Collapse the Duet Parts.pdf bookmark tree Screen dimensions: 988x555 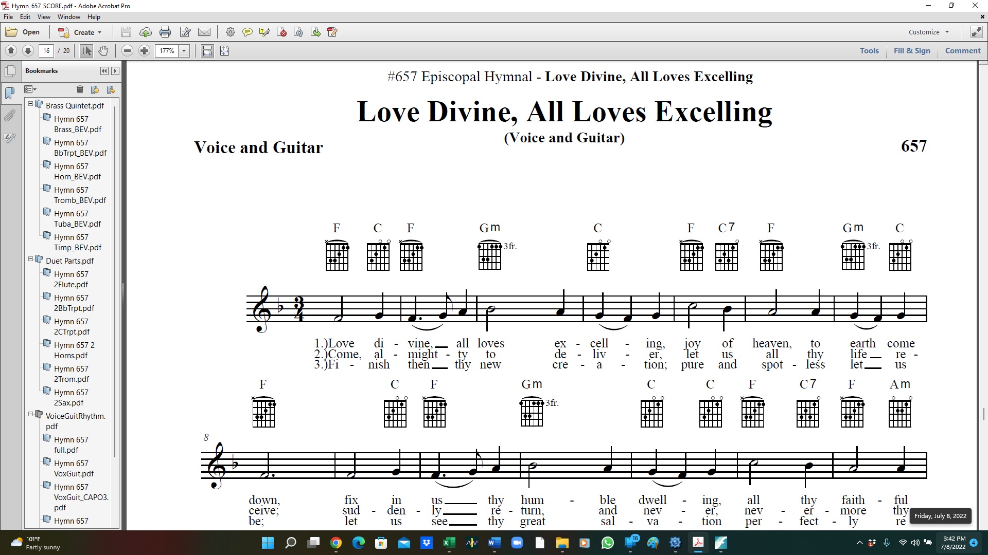point(30,259)
